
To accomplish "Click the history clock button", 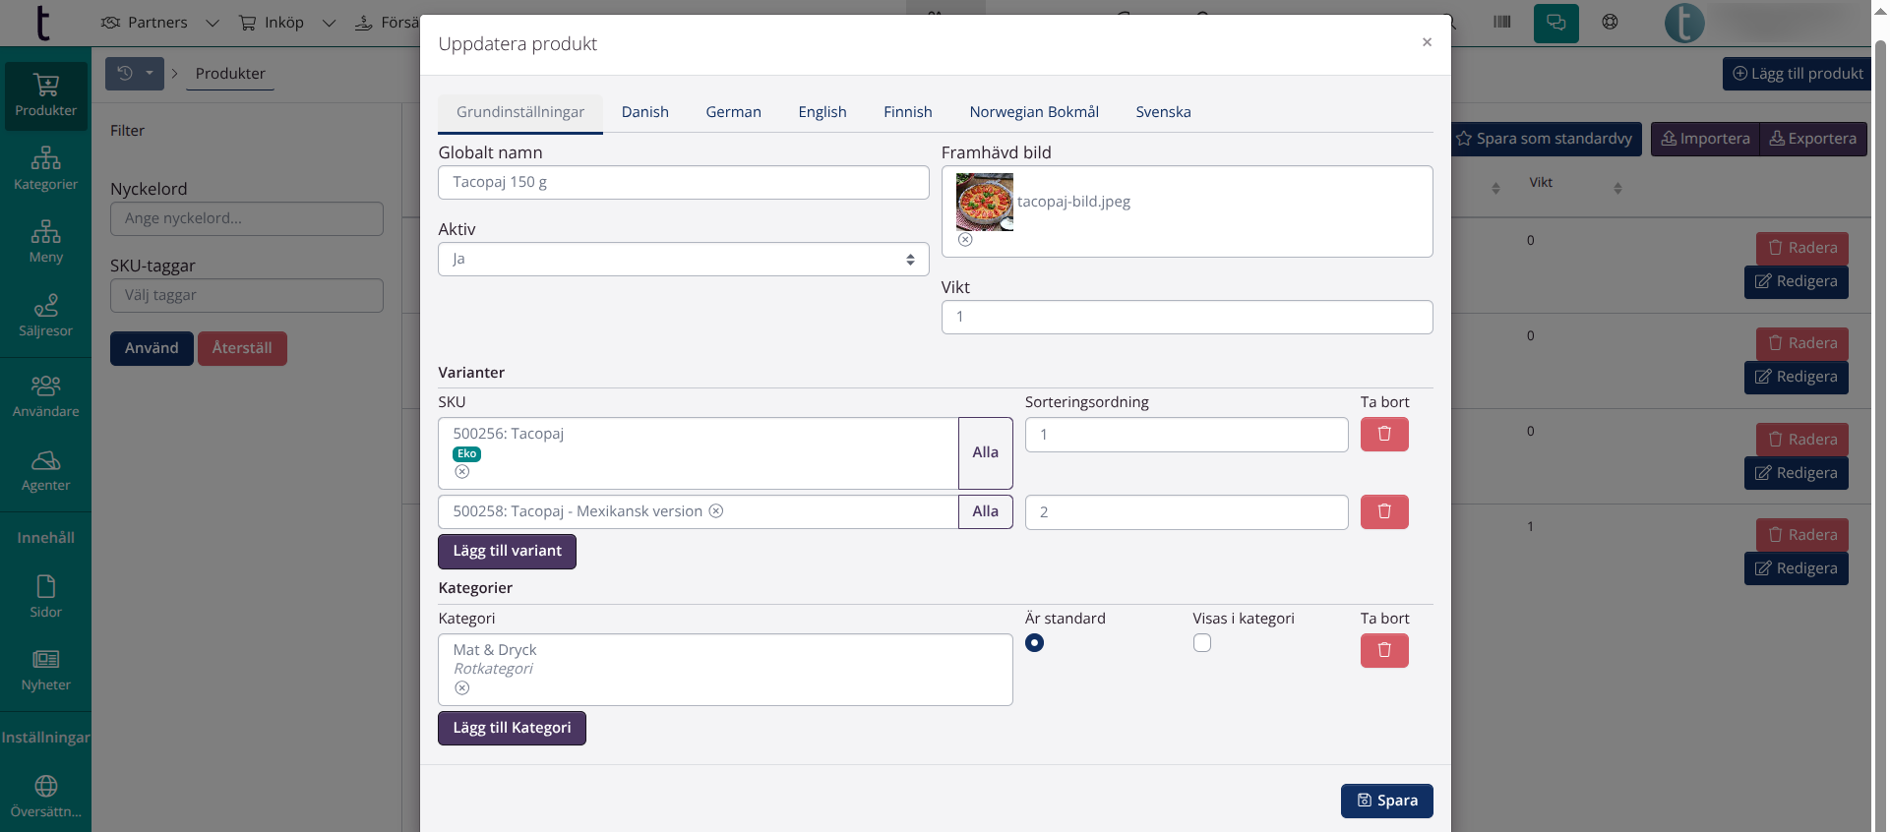I will click(x=125, y=74).
